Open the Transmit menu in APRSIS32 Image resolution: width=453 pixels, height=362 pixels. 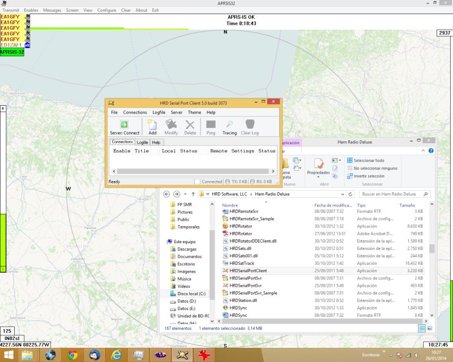point(11,10)
